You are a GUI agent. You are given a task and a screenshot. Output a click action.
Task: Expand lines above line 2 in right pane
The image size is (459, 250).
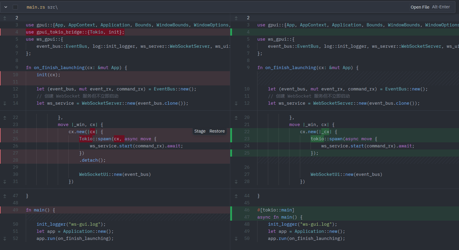tap(236, 18)
